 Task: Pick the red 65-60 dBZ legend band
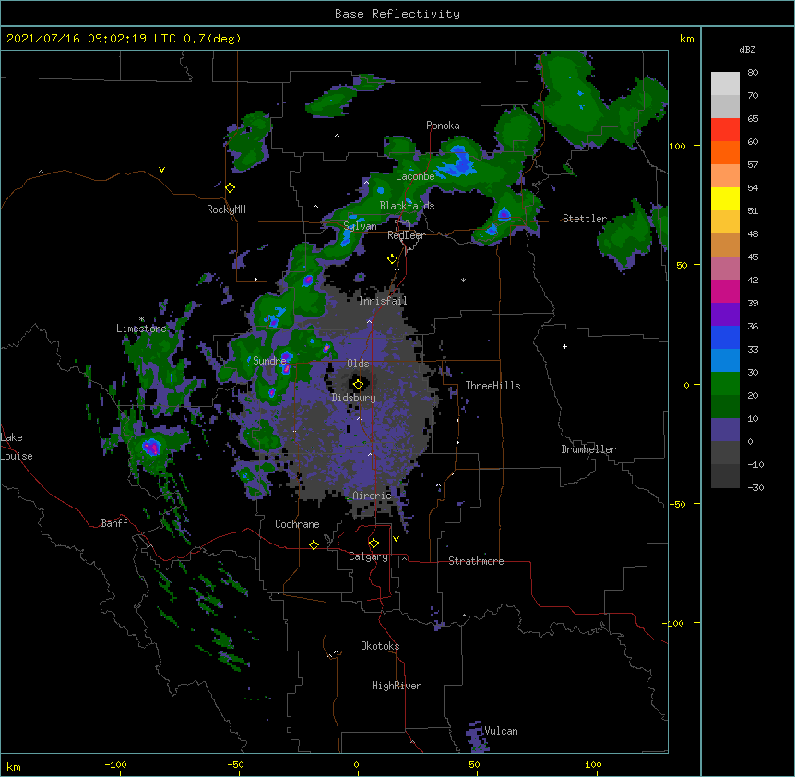[x=725, y=129]
